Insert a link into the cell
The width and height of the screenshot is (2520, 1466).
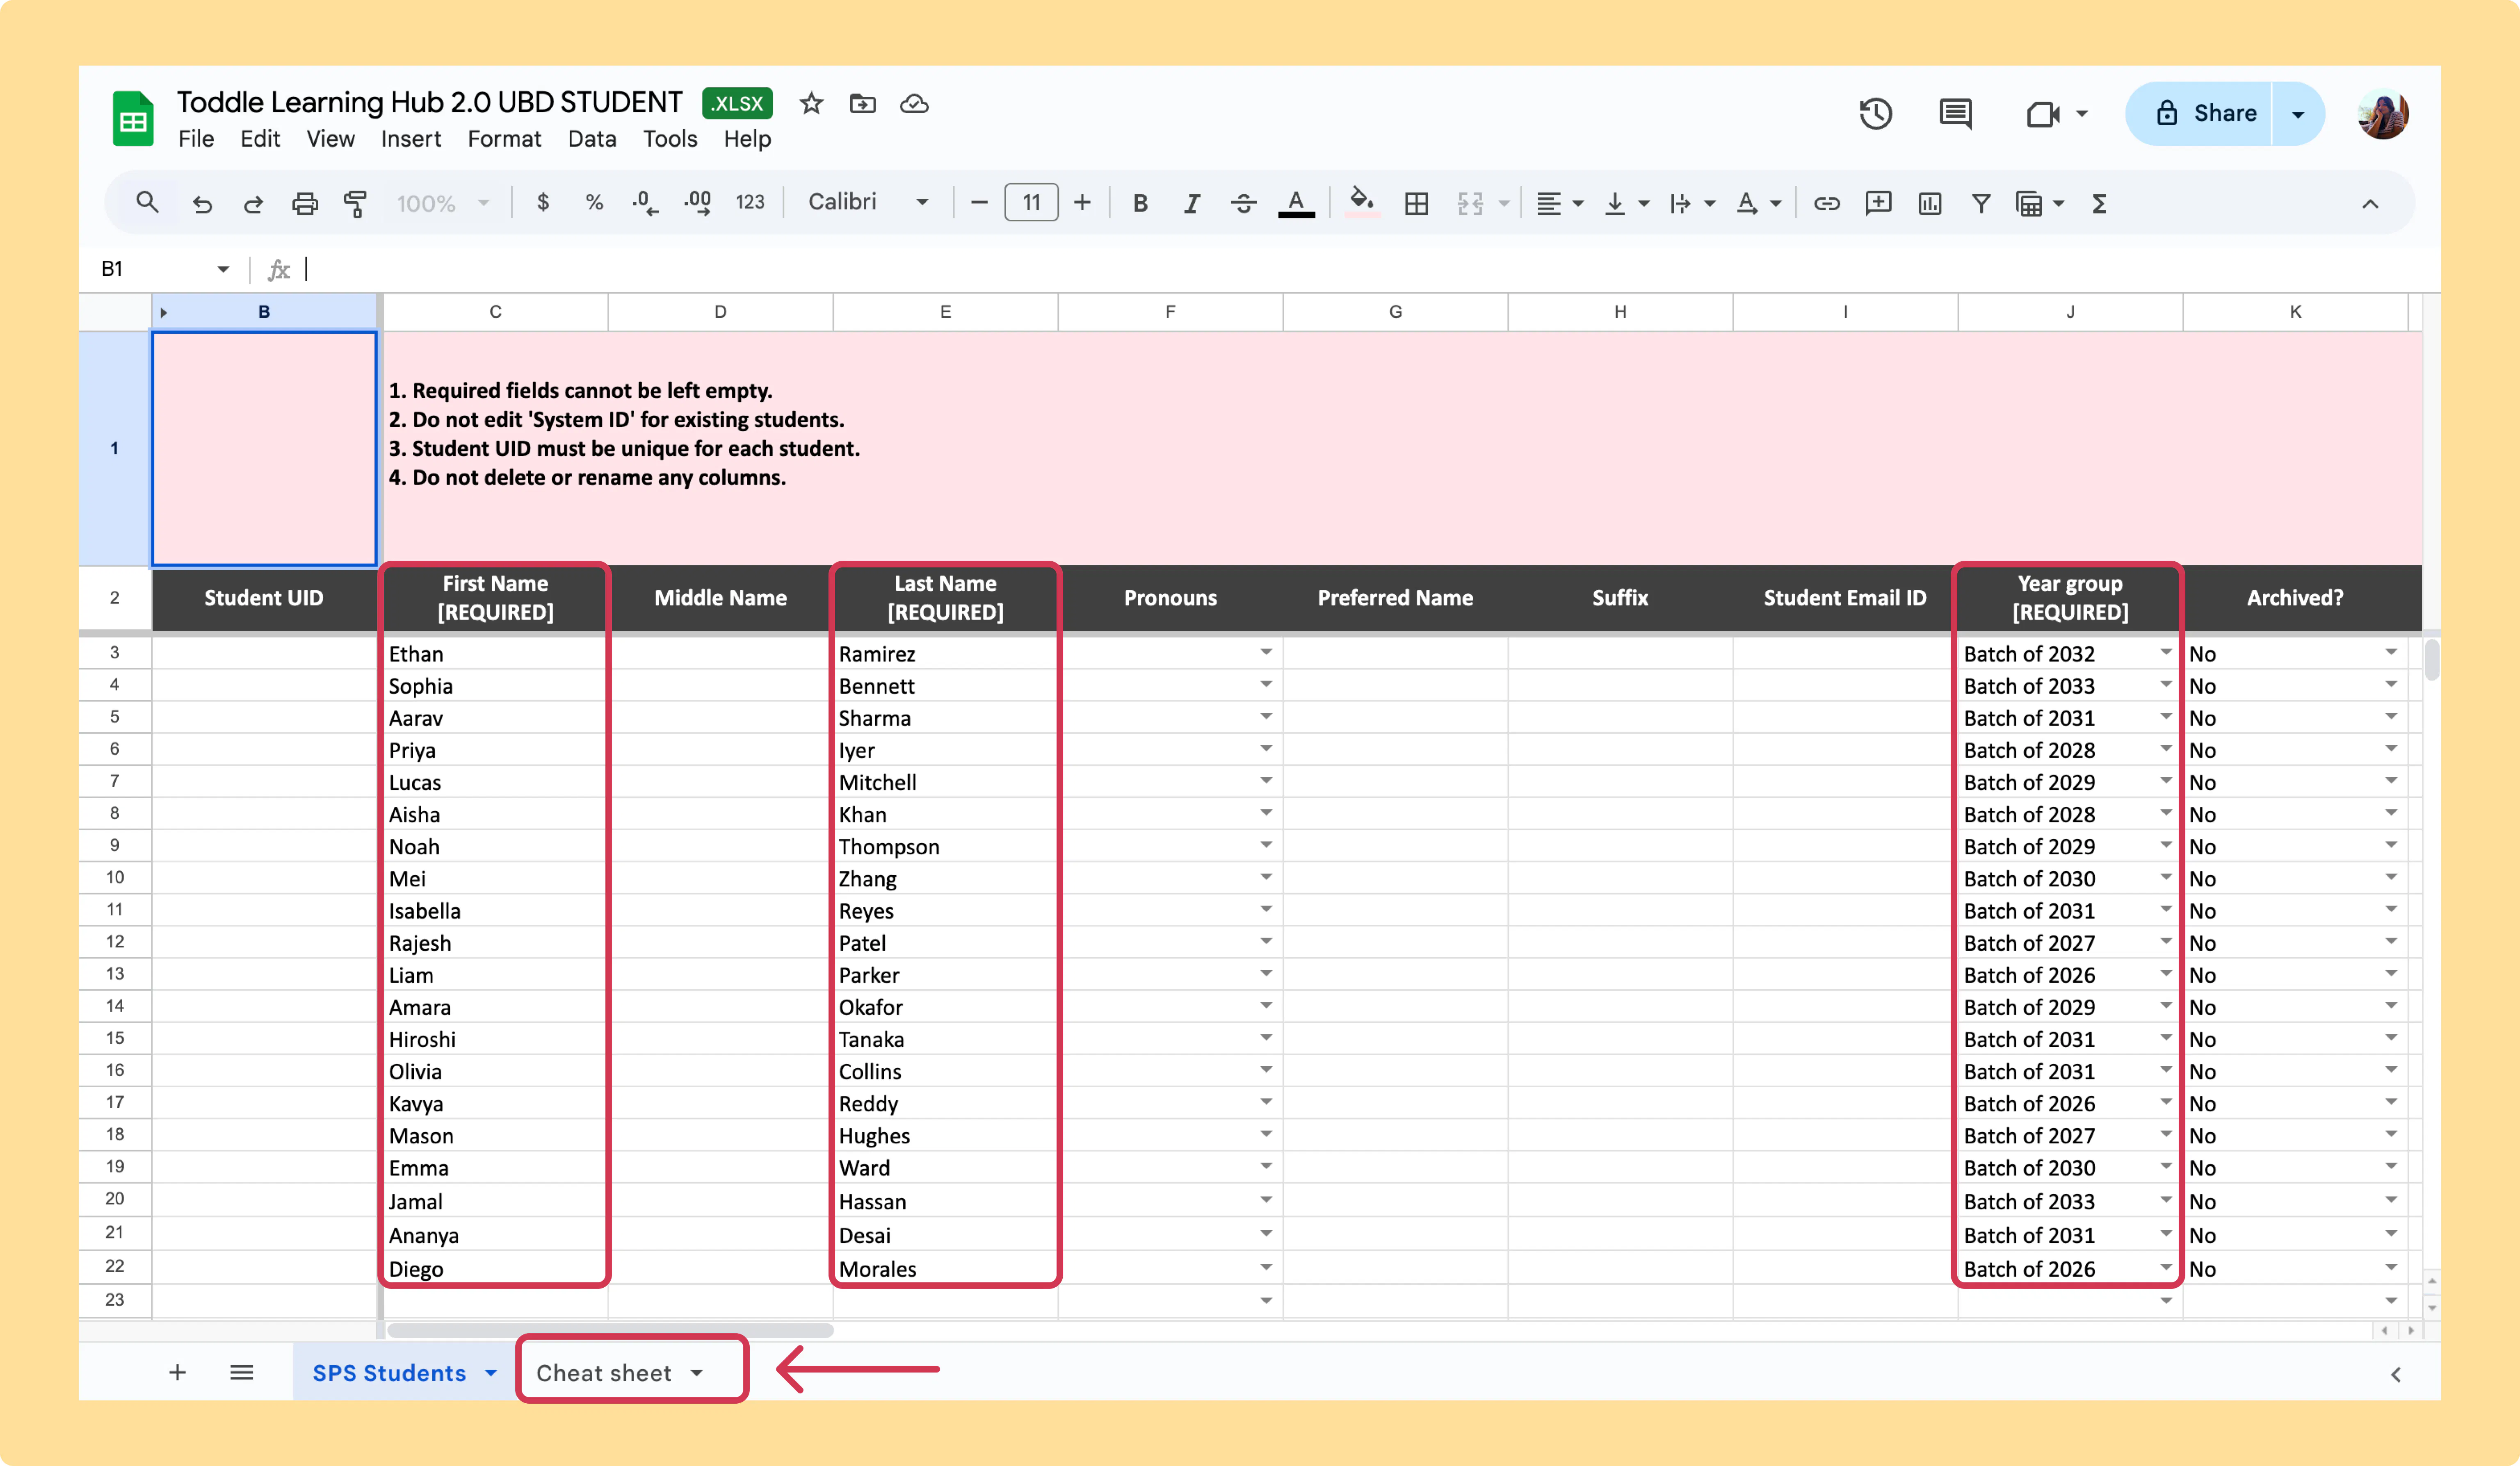(x=1827, y=204)
